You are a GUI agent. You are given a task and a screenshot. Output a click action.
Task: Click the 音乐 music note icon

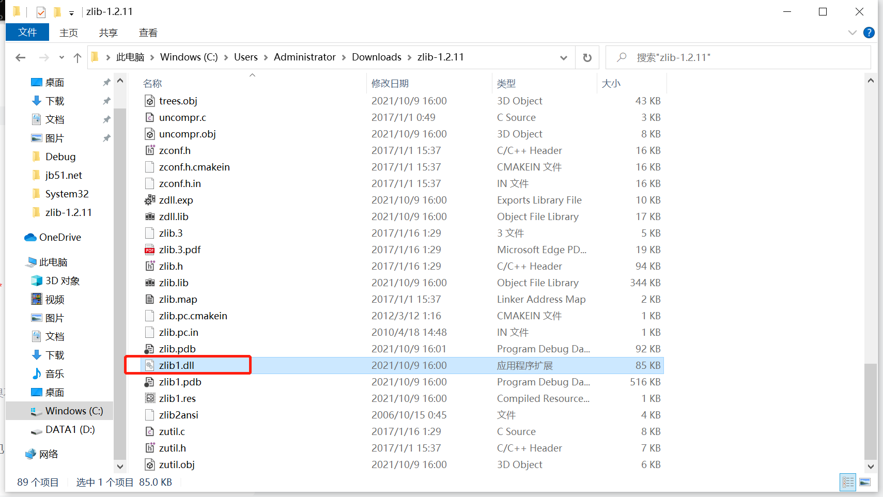point(37,374)
